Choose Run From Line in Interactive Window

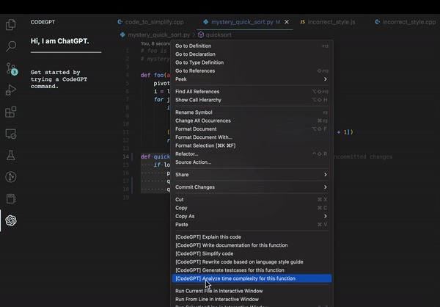pos(252,299)
